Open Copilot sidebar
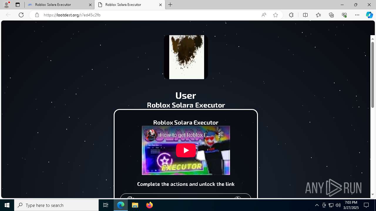Screen dimensions: 376x211 [369, 15]
